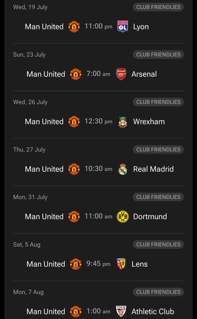Click the Real Madrid crest
Screen dimensions: 197x319
coord(123,169)
